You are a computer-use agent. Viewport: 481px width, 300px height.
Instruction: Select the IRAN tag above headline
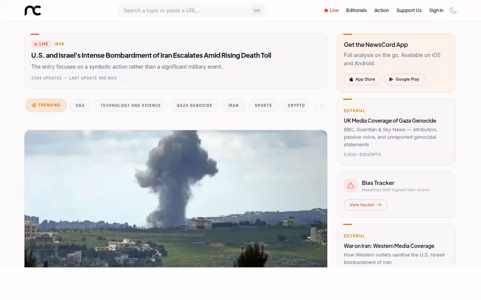click(59, 44)
